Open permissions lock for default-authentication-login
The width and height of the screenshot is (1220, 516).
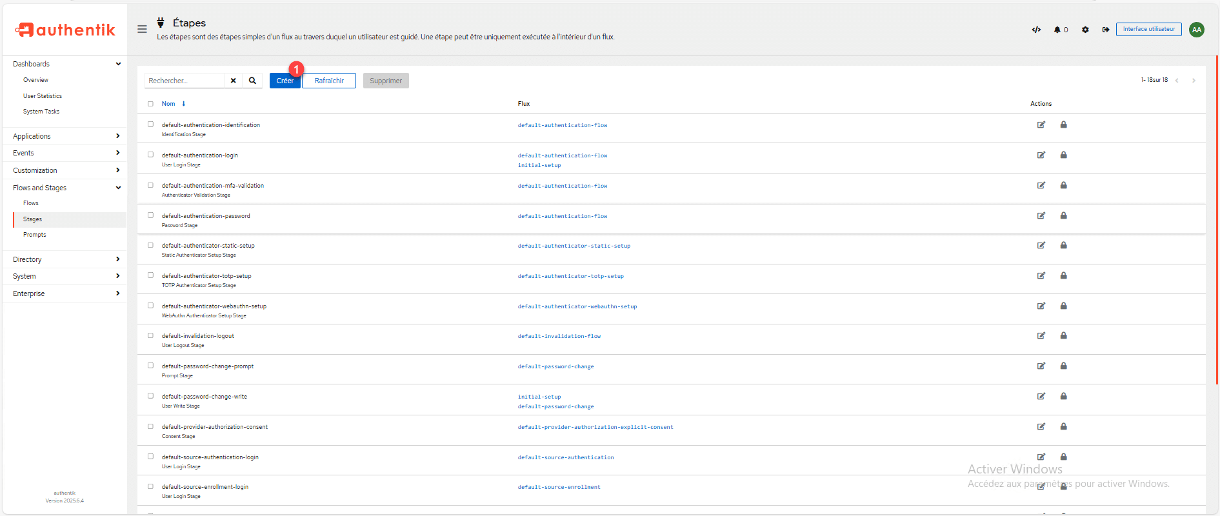click(1063, 155)
